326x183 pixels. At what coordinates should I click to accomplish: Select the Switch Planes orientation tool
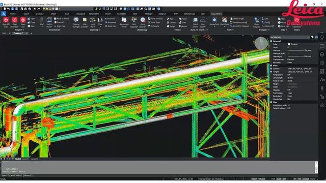(49, 22)
